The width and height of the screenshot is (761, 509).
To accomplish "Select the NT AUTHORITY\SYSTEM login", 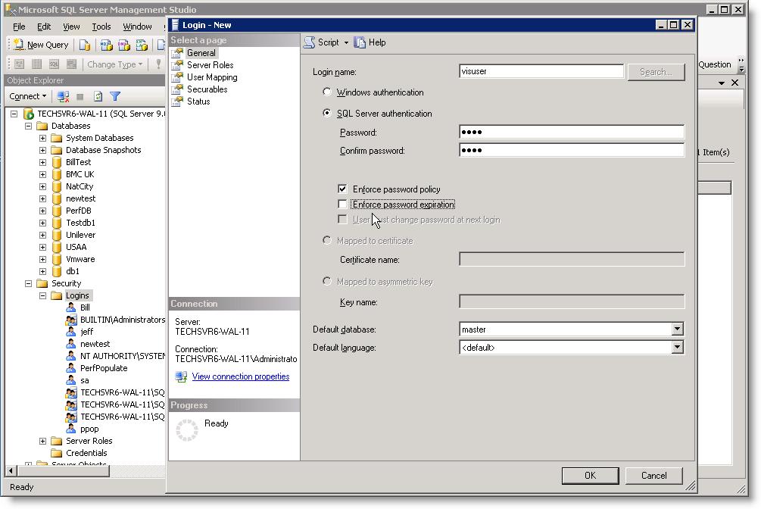I will (x=123, y=357).
